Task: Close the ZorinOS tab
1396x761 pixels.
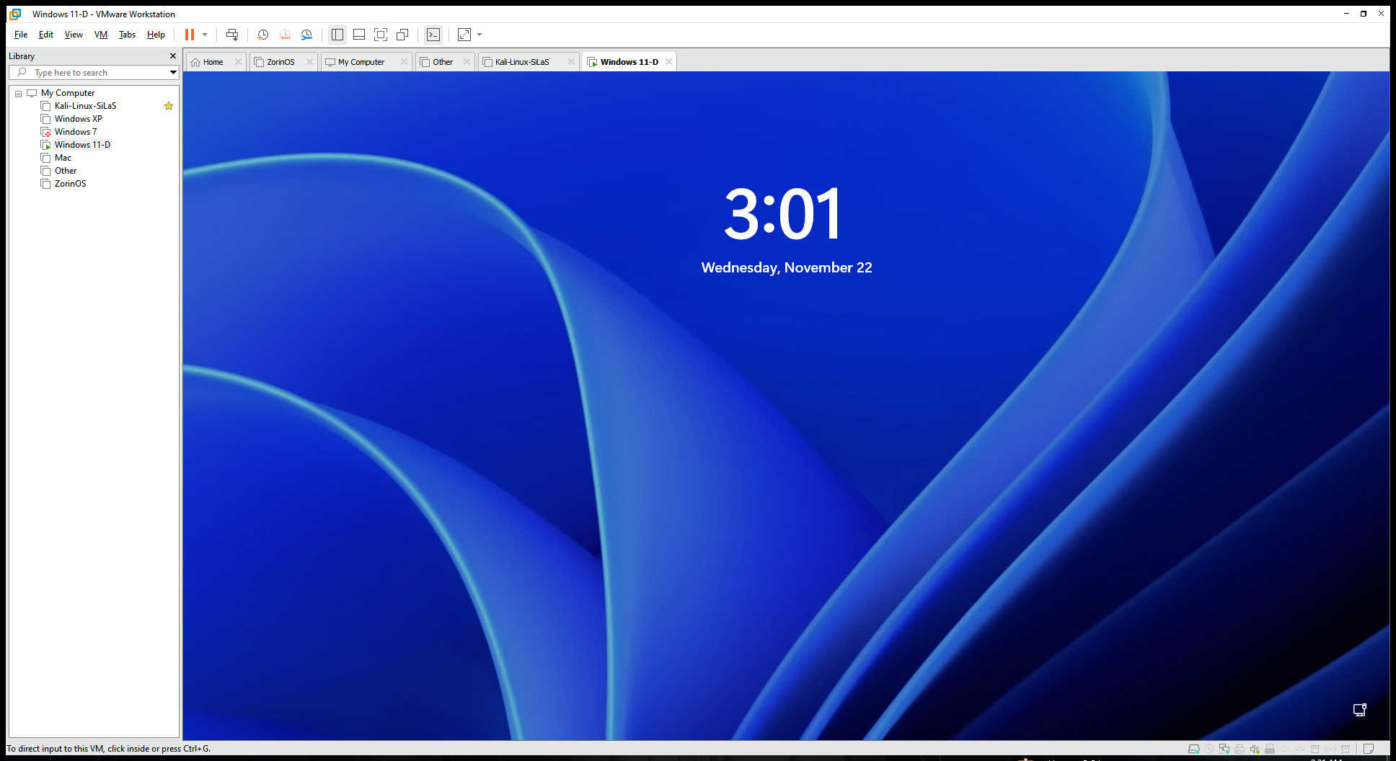Action: coord(309,62)
